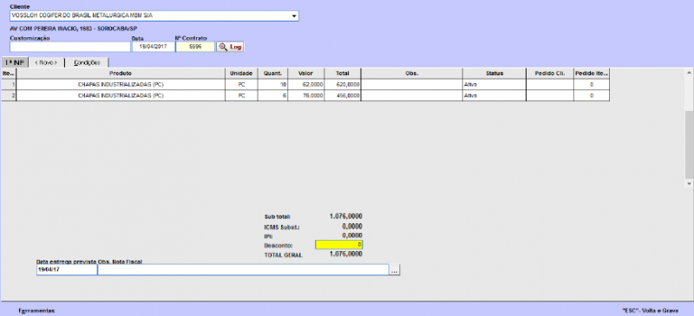694x316 pixels.
Task: Open the ellipsis button beside Obs. Nota Fiscal
Action: point(395,270)
